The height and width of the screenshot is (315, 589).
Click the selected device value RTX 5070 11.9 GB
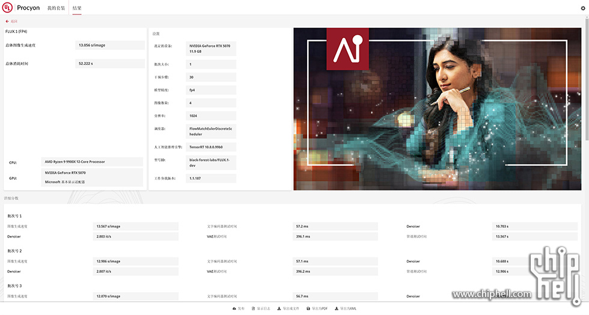point(211,49)
